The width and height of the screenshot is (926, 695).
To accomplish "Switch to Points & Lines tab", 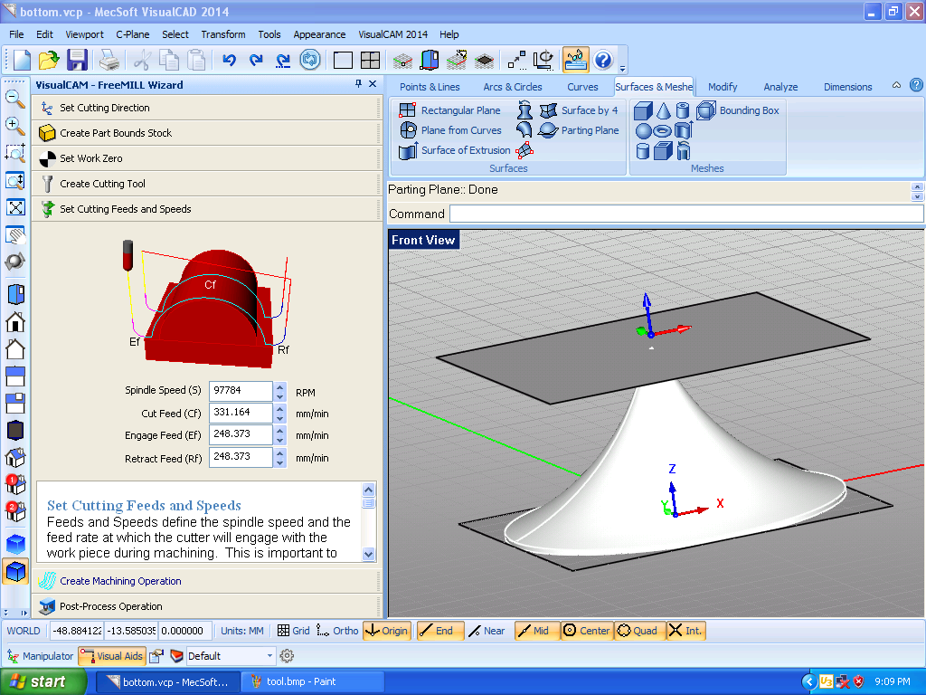I will pyautogui.click(x=430, y=87).
